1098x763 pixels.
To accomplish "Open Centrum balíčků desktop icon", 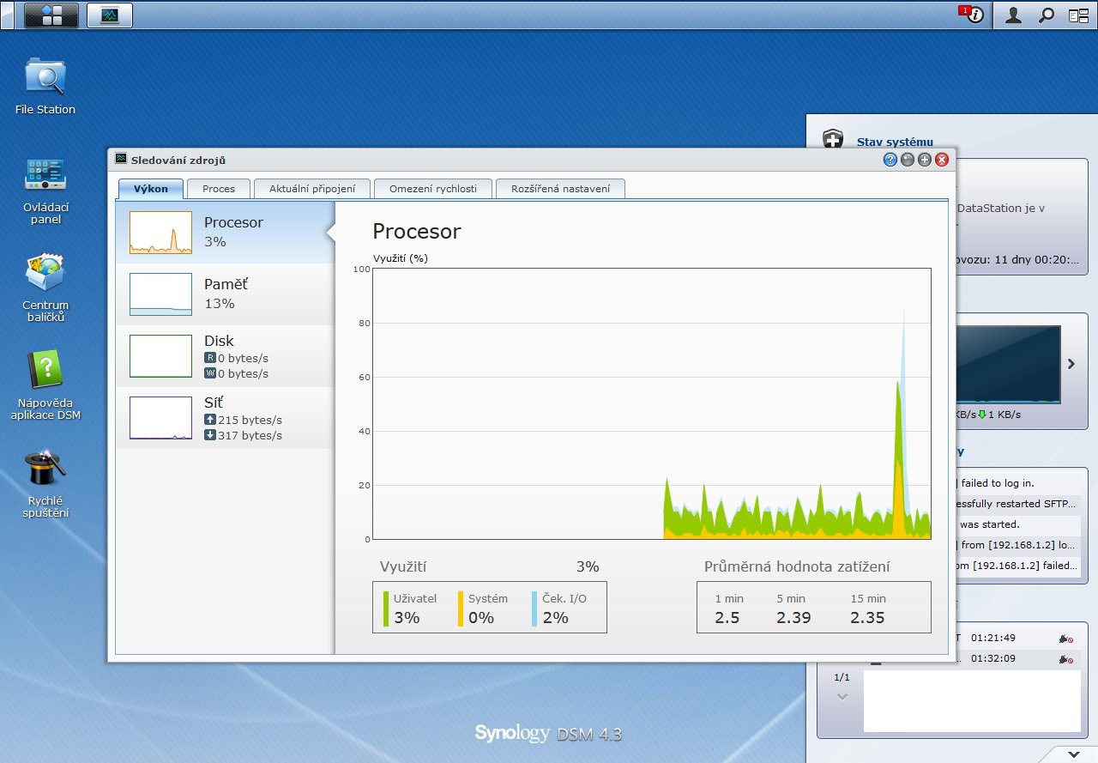I will [45, 288].
